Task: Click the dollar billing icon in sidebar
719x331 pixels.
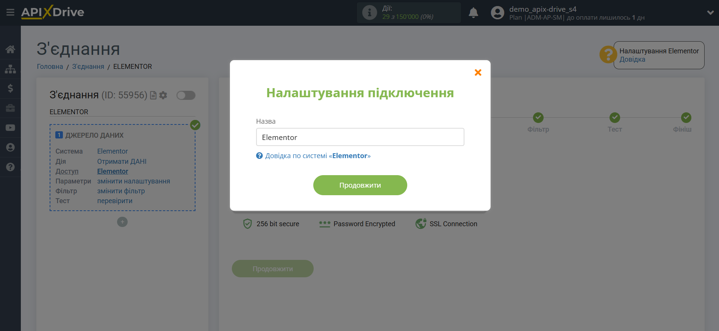Action: 10,89
